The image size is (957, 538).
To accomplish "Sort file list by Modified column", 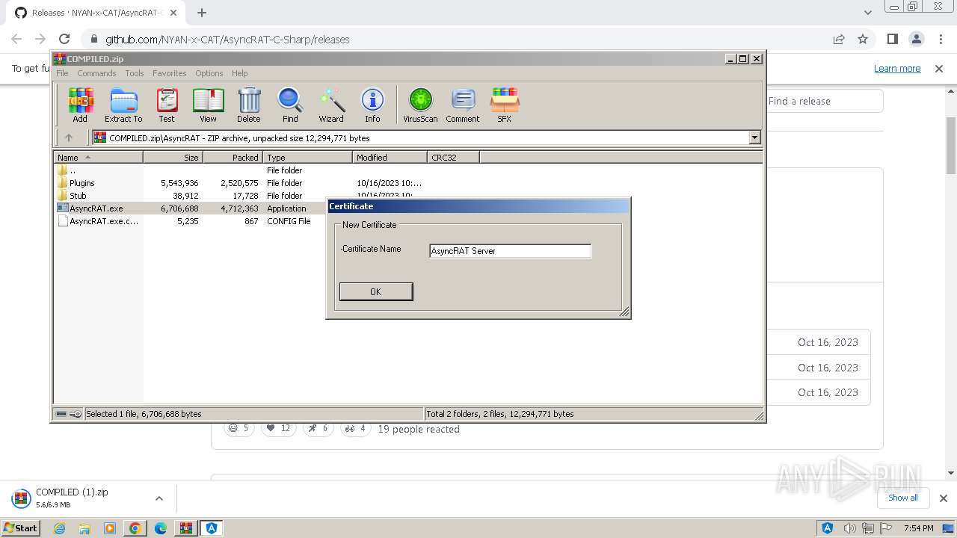I will (x=390, y=158).
